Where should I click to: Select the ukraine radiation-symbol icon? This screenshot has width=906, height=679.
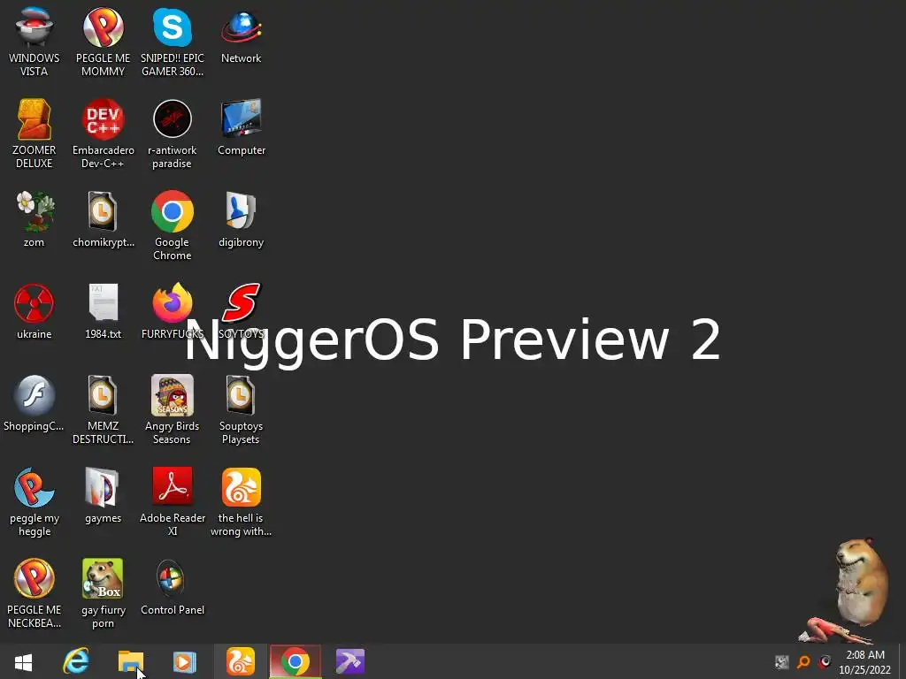pyautogui.click(x=35, y=310)
